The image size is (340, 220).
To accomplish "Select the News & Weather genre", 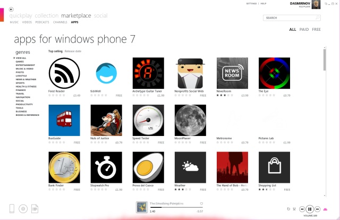I will point(26,79).
